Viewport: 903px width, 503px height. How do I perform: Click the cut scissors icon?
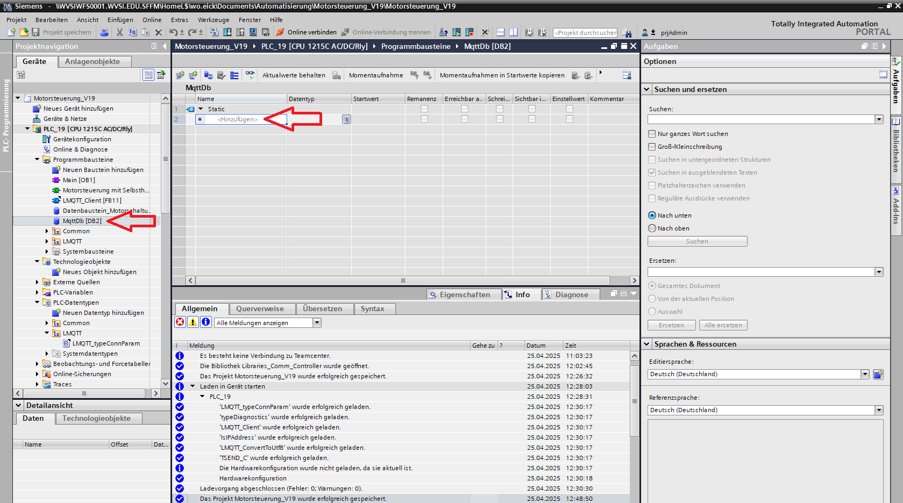tap(119, 32)
